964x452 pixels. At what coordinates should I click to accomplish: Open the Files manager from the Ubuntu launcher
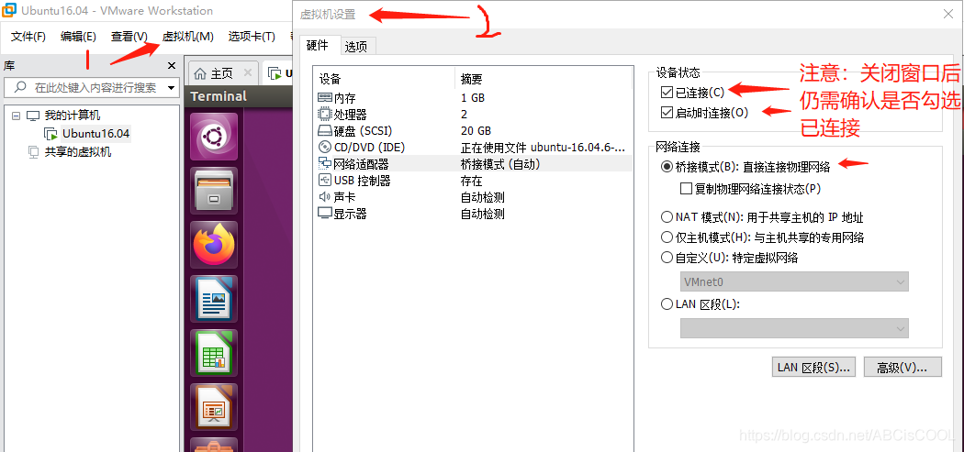[213, 191]
